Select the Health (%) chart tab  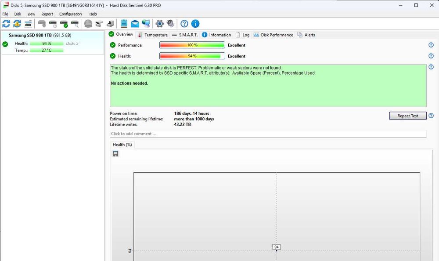[x=122, y=145]
